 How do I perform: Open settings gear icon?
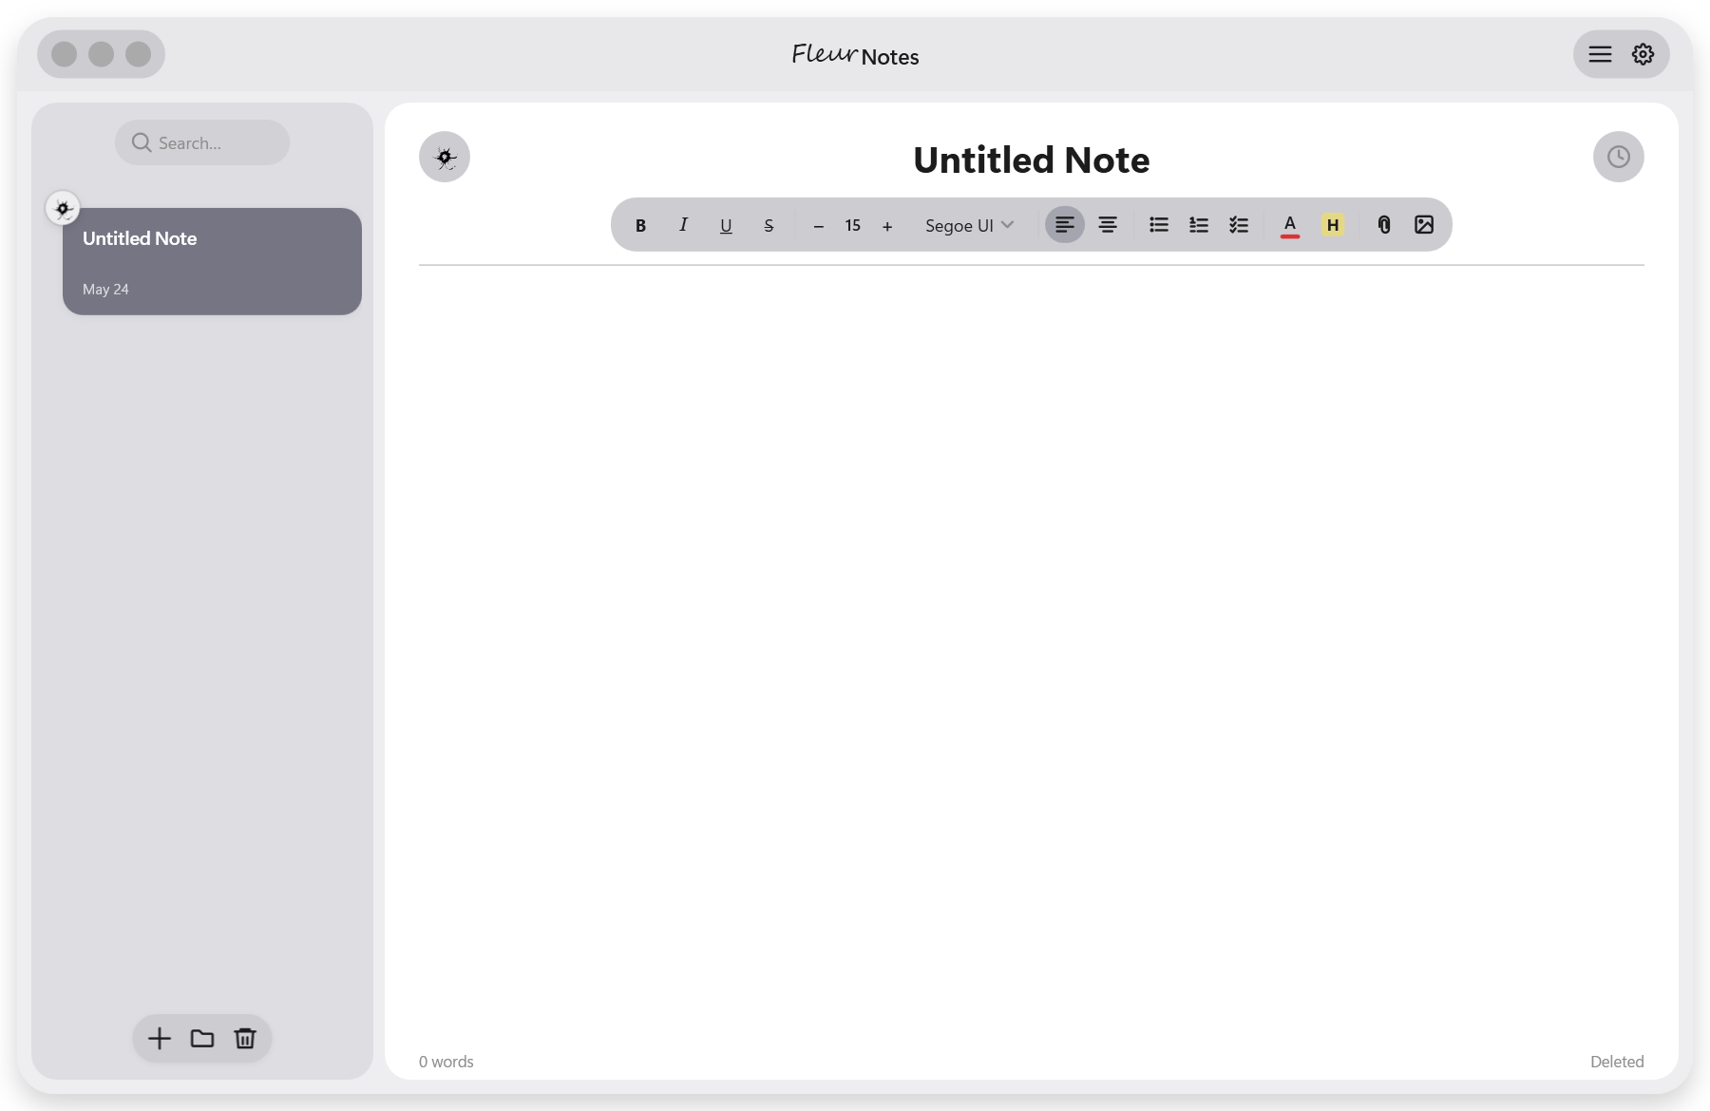click(1643, 54)
